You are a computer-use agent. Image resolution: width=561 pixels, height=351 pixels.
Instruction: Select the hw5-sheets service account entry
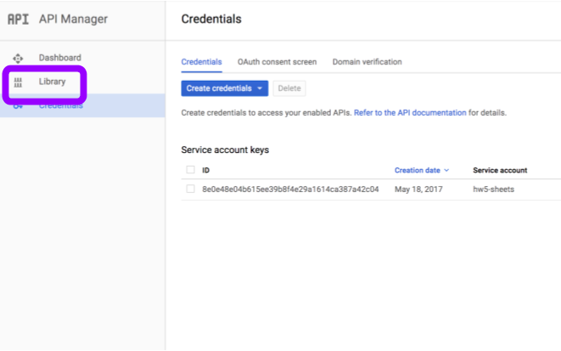coord(494,189)
